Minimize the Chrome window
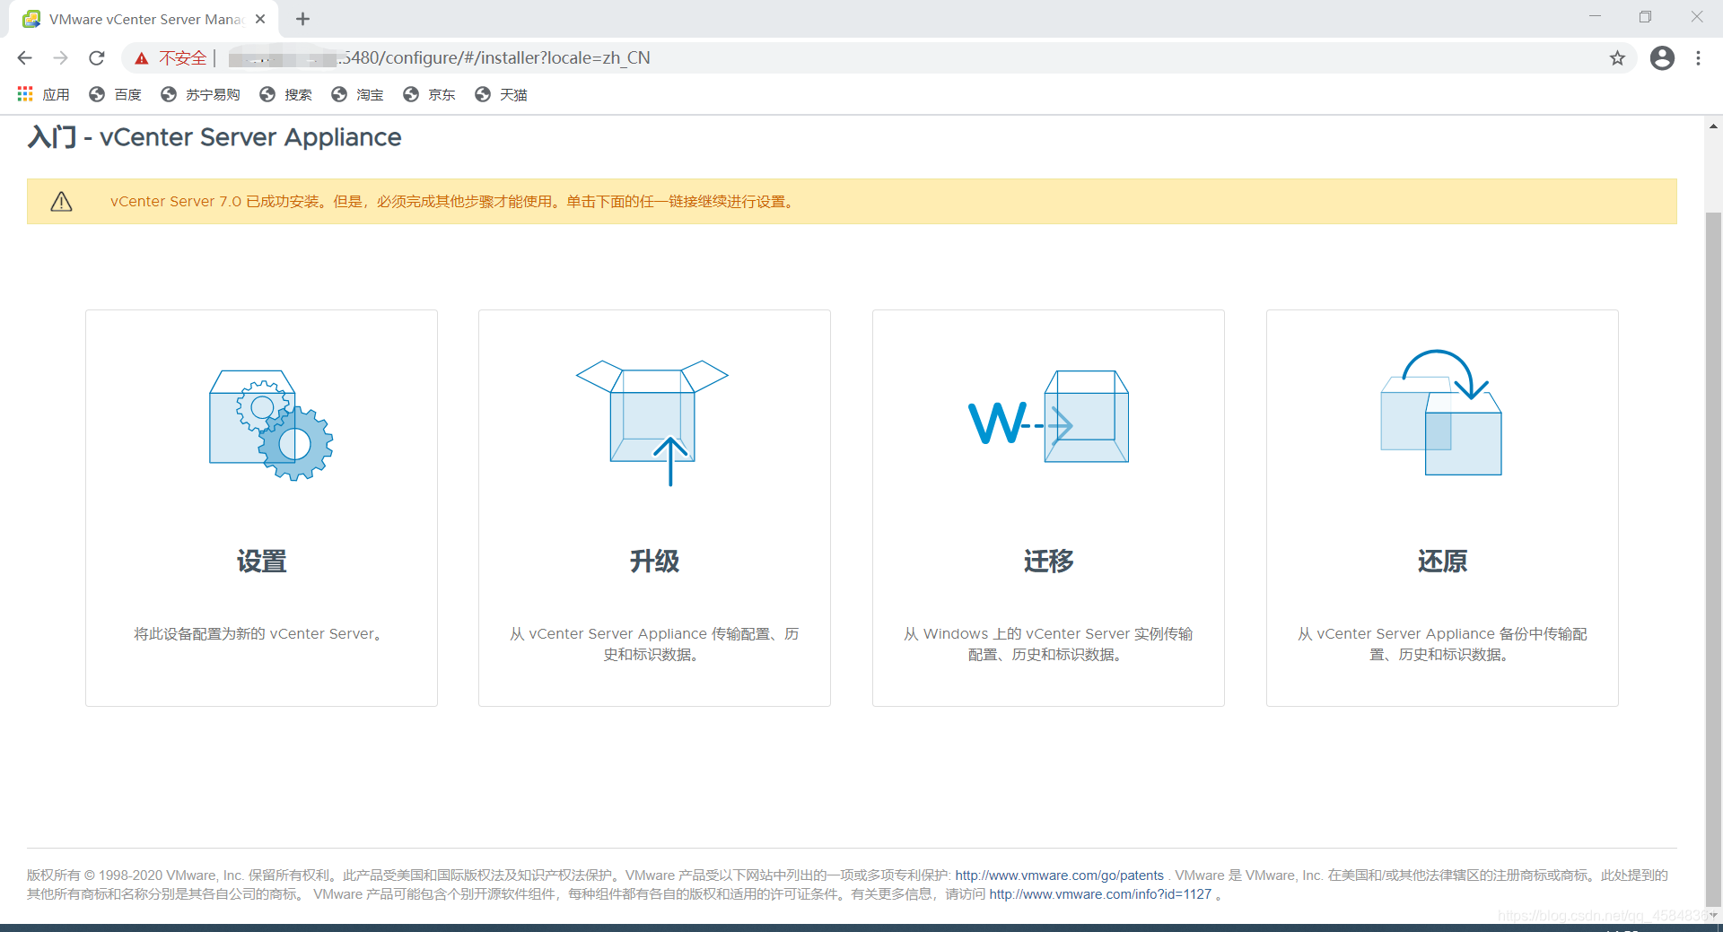Image resolution: width=1723 pixels, height=932 pixels. coord(1595,17)
